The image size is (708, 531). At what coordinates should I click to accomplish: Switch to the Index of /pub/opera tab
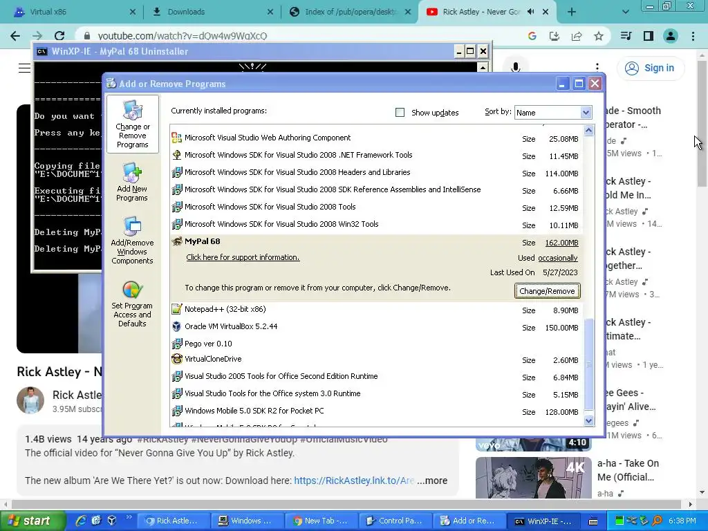pos(351,12)
